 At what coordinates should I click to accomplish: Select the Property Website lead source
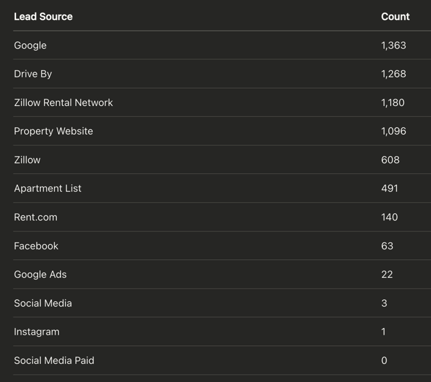pos(53,131)
